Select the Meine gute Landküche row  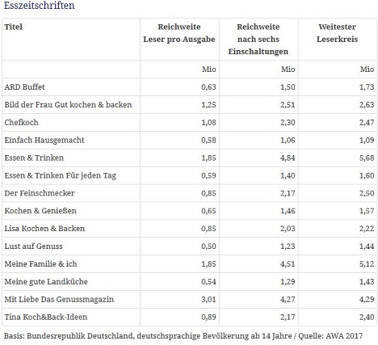[x=190, y=282]
